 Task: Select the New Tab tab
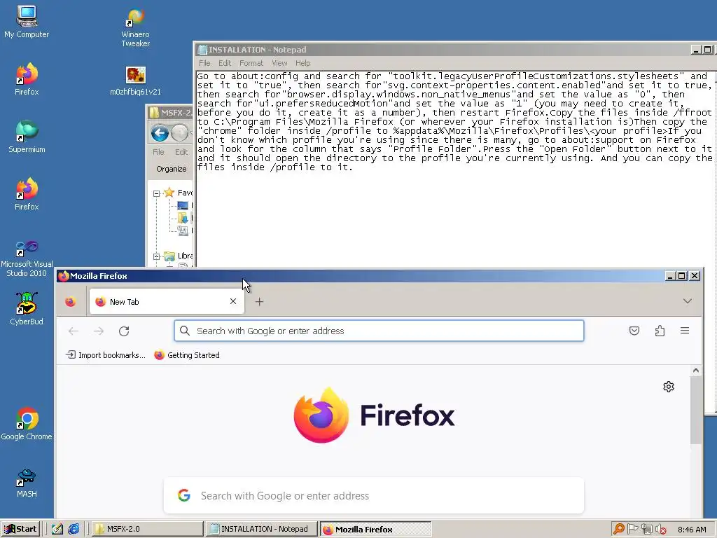coord(167,301)
